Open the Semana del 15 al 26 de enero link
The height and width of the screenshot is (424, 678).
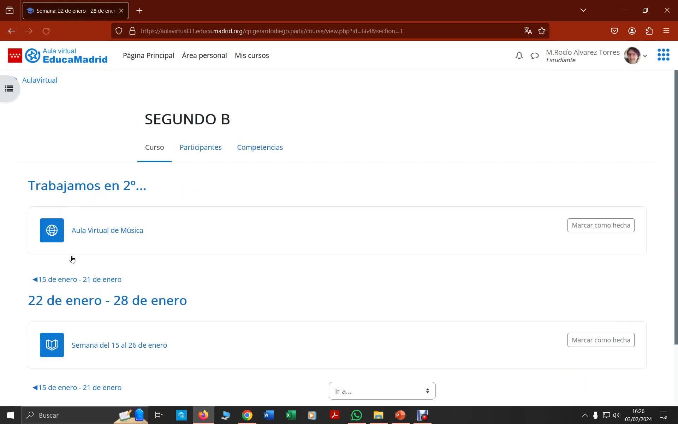coord(119,345)
